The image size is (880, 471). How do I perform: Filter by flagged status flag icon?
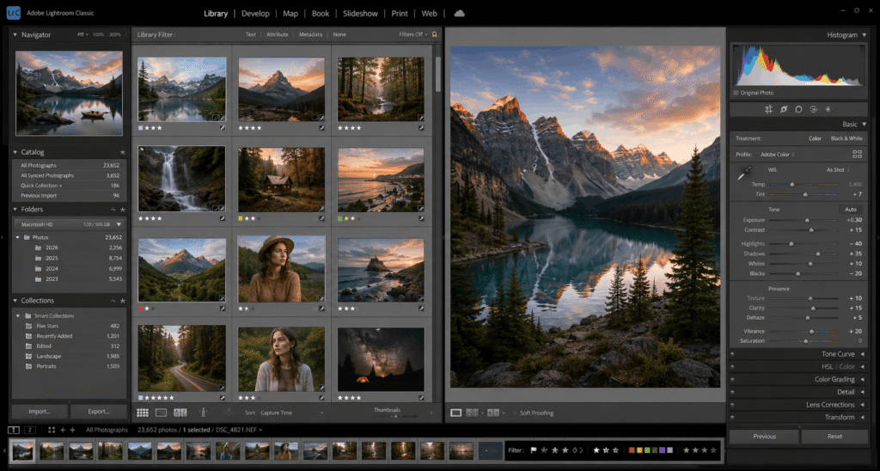tap(533, 450)
